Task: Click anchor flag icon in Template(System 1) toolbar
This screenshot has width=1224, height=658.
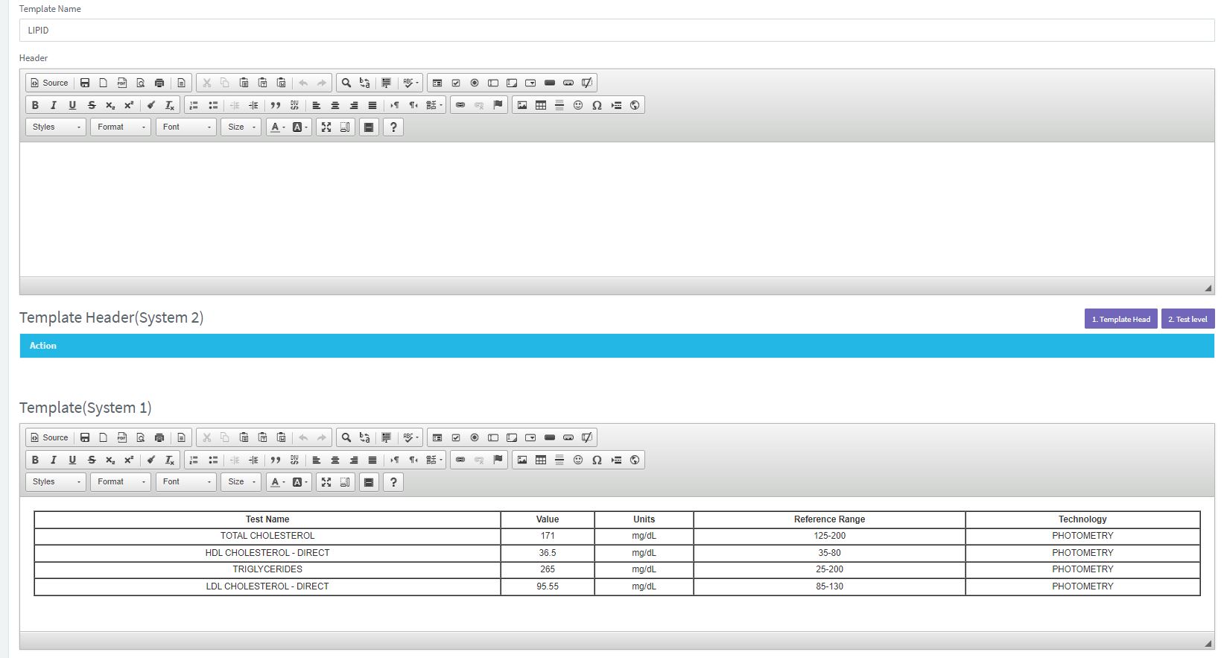Action: (498, 460)
